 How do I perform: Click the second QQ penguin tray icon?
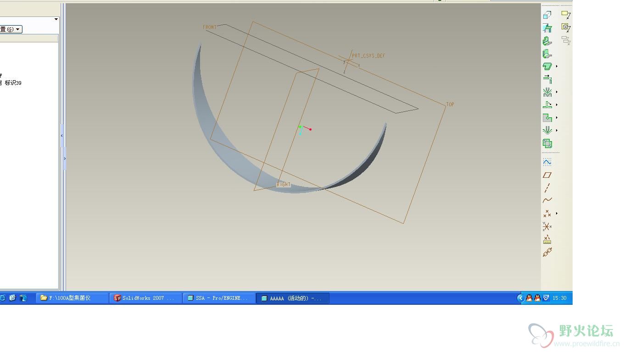(537, 298)
